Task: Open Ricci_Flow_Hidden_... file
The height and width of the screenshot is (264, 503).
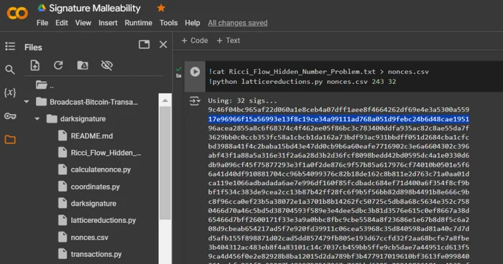Action: (99, 153)
